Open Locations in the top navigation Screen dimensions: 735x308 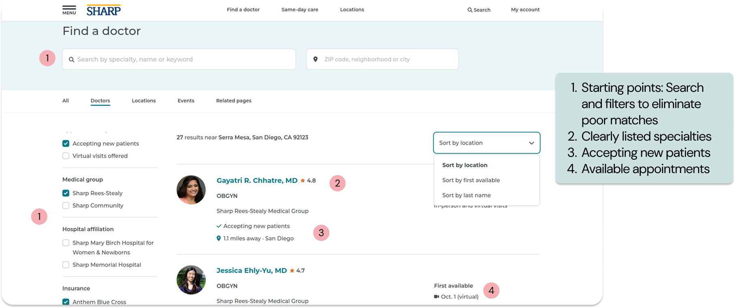coord(352,10)
